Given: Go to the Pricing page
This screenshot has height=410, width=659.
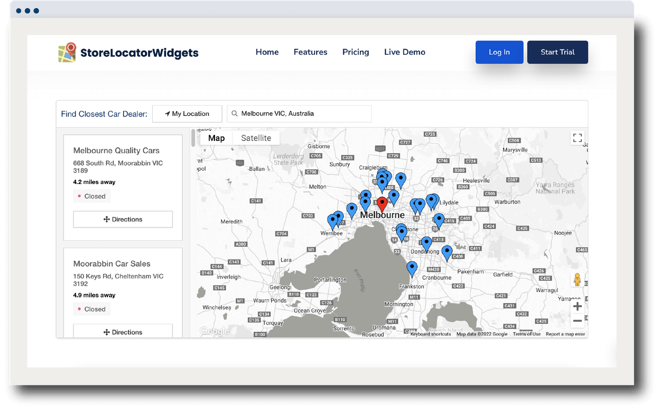Looking at the screenshot, I should [x=356, y=52].
